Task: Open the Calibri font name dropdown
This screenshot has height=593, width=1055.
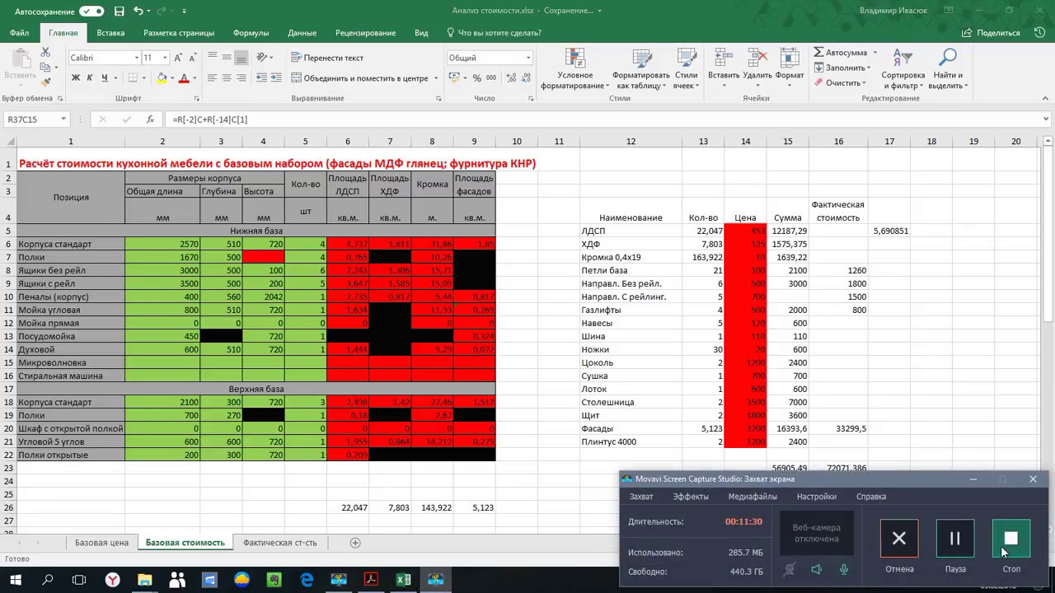Action: click(x=136, y=58)
